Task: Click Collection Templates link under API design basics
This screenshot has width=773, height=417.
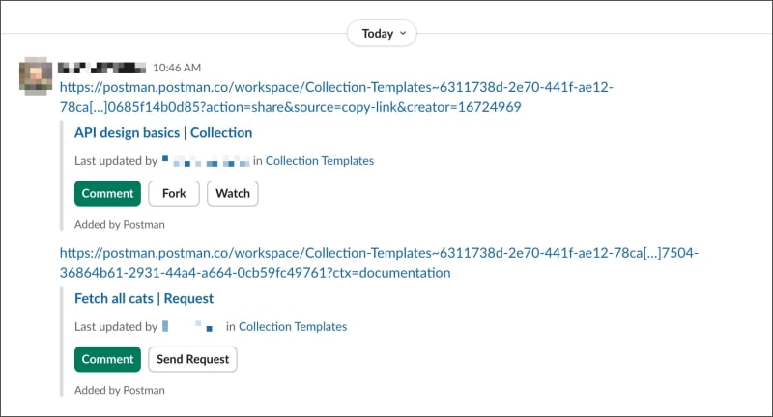Action: 320,161
